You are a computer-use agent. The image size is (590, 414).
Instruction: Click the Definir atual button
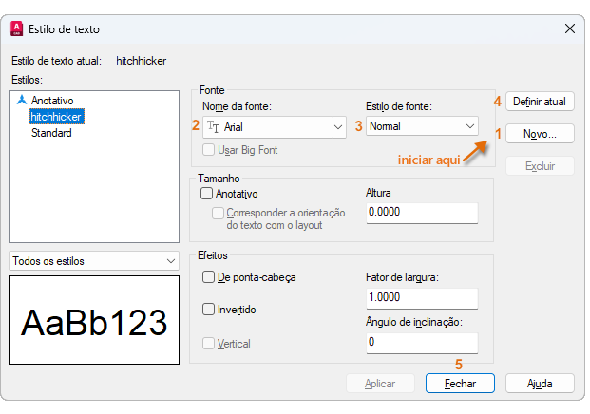[540, 101]
